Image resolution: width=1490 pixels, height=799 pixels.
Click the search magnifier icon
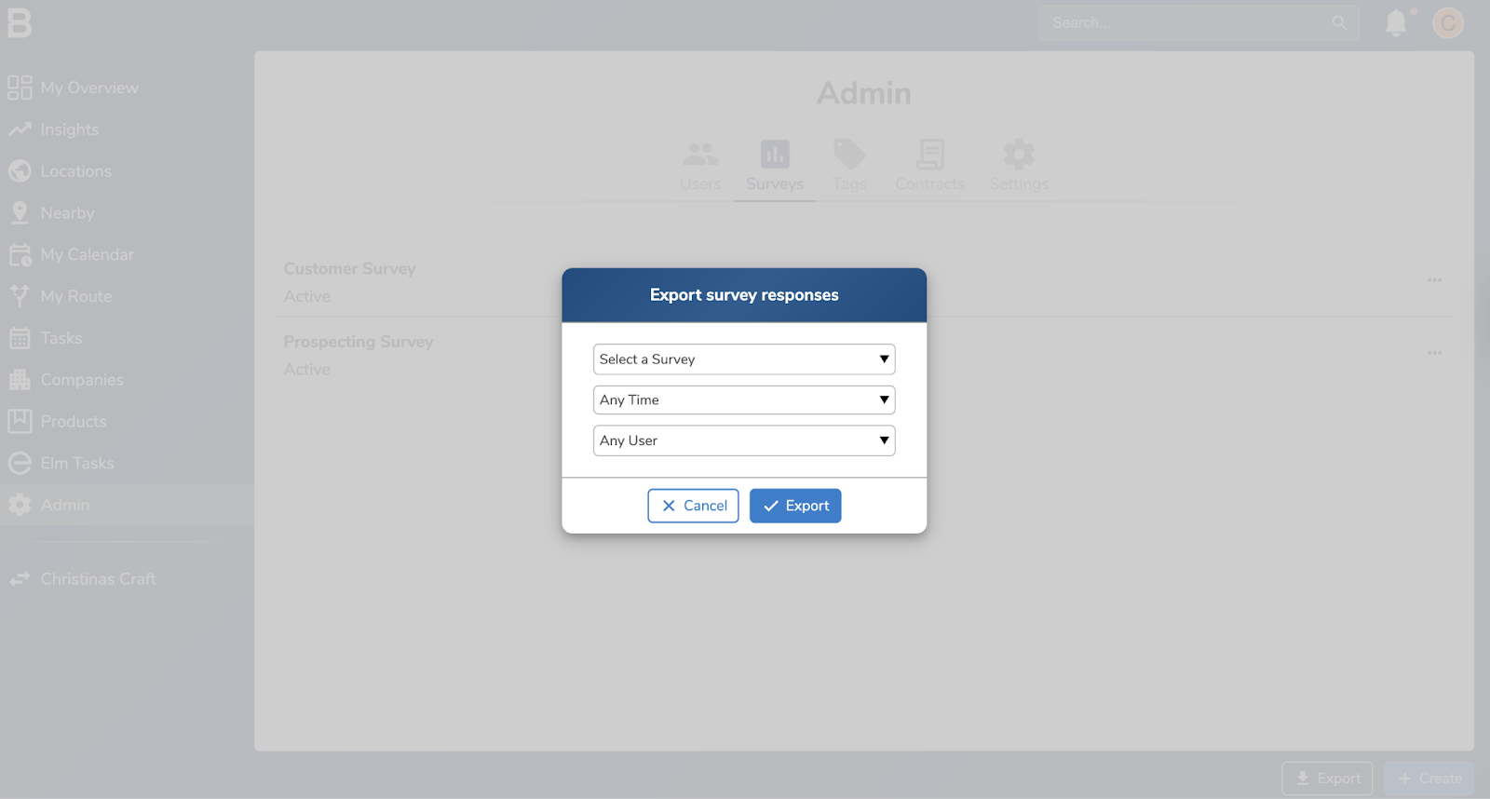click(x=1339, y=23)
